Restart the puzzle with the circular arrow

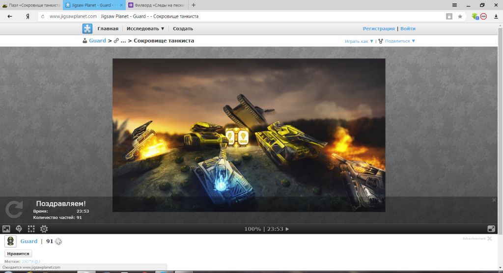[14, 210]
